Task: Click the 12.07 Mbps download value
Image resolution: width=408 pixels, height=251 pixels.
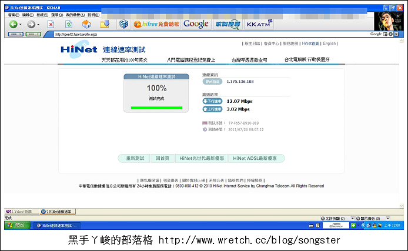Action: click(x=239, y=101)
